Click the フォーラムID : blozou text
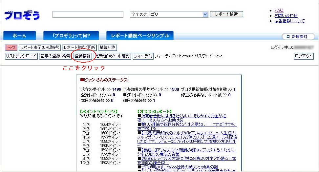The image size is (319, 172). click(x=172, y=56)
